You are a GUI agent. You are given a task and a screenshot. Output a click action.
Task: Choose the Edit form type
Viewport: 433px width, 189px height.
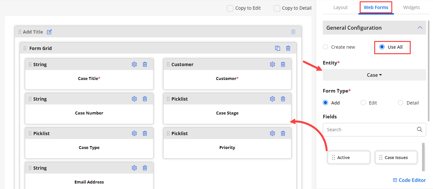[x=363, y=103]
